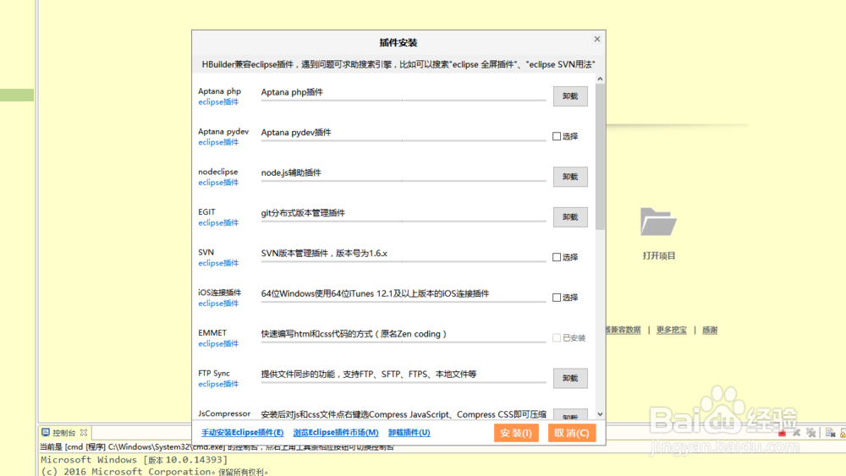Click the plugin list vertical scrollbar thumb
This screenshot has width=846, height=476.
[600, 156]
